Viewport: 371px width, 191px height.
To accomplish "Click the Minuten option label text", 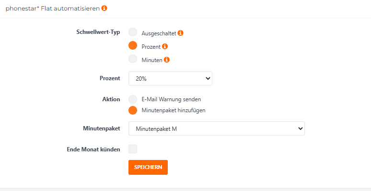I will click(x=152, y=60).
